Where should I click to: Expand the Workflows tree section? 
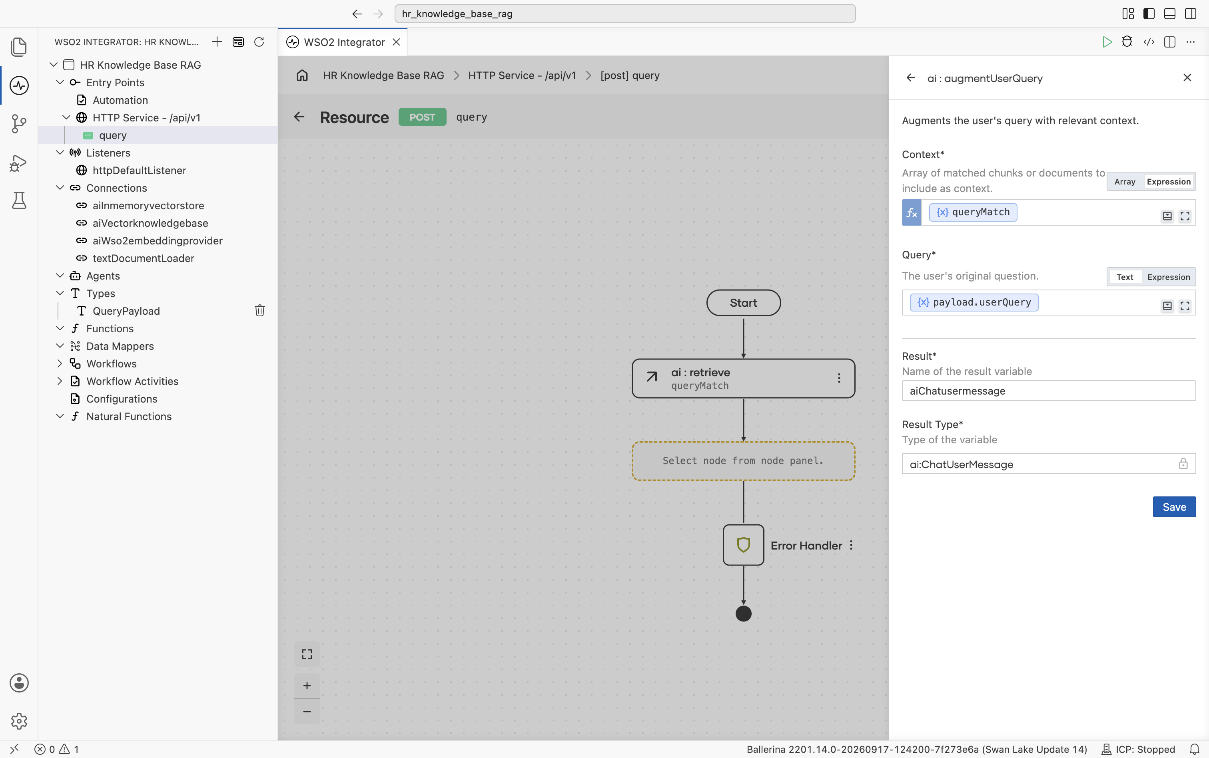(x=60, y=363)
